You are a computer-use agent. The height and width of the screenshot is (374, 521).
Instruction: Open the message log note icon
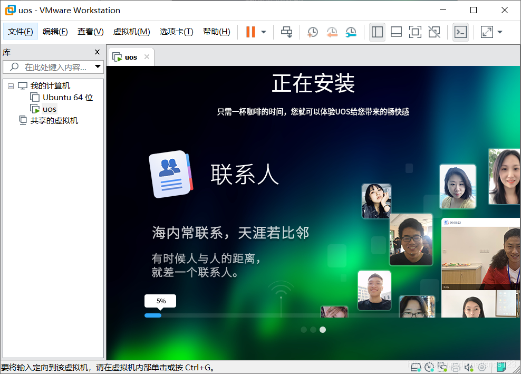point(501,367)
